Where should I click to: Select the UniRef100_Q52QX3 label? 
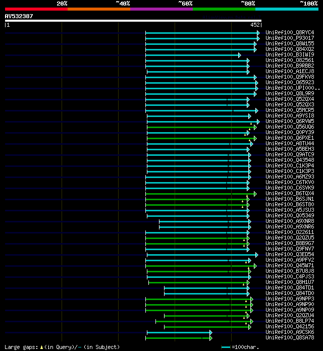point(290,104)
